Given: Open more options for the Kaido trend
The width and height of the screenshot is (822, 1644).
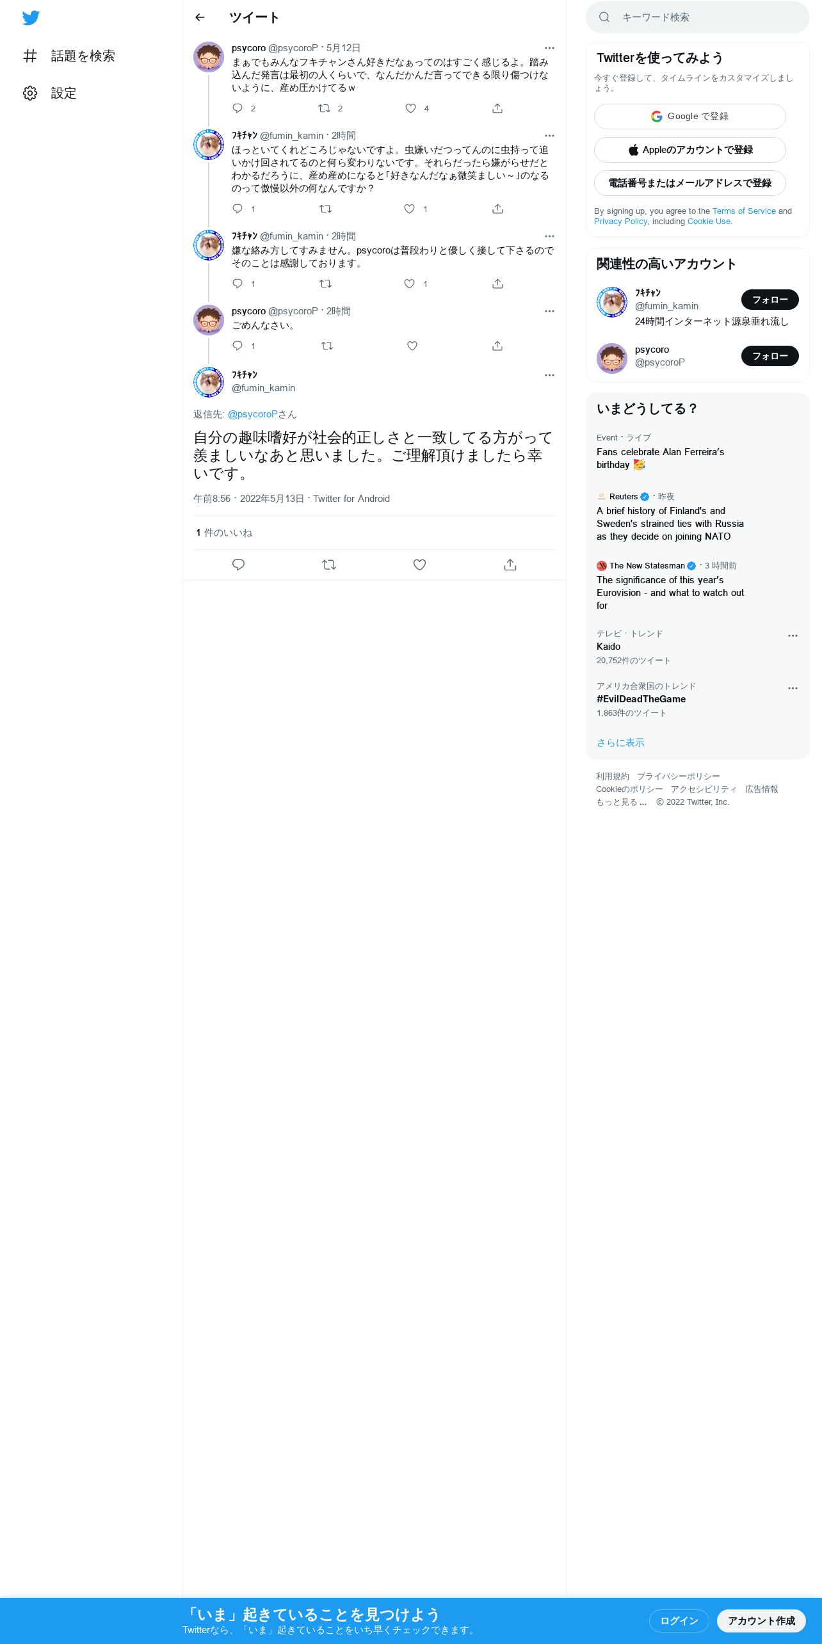Looking at the screenshot, I should click(793, 636).
